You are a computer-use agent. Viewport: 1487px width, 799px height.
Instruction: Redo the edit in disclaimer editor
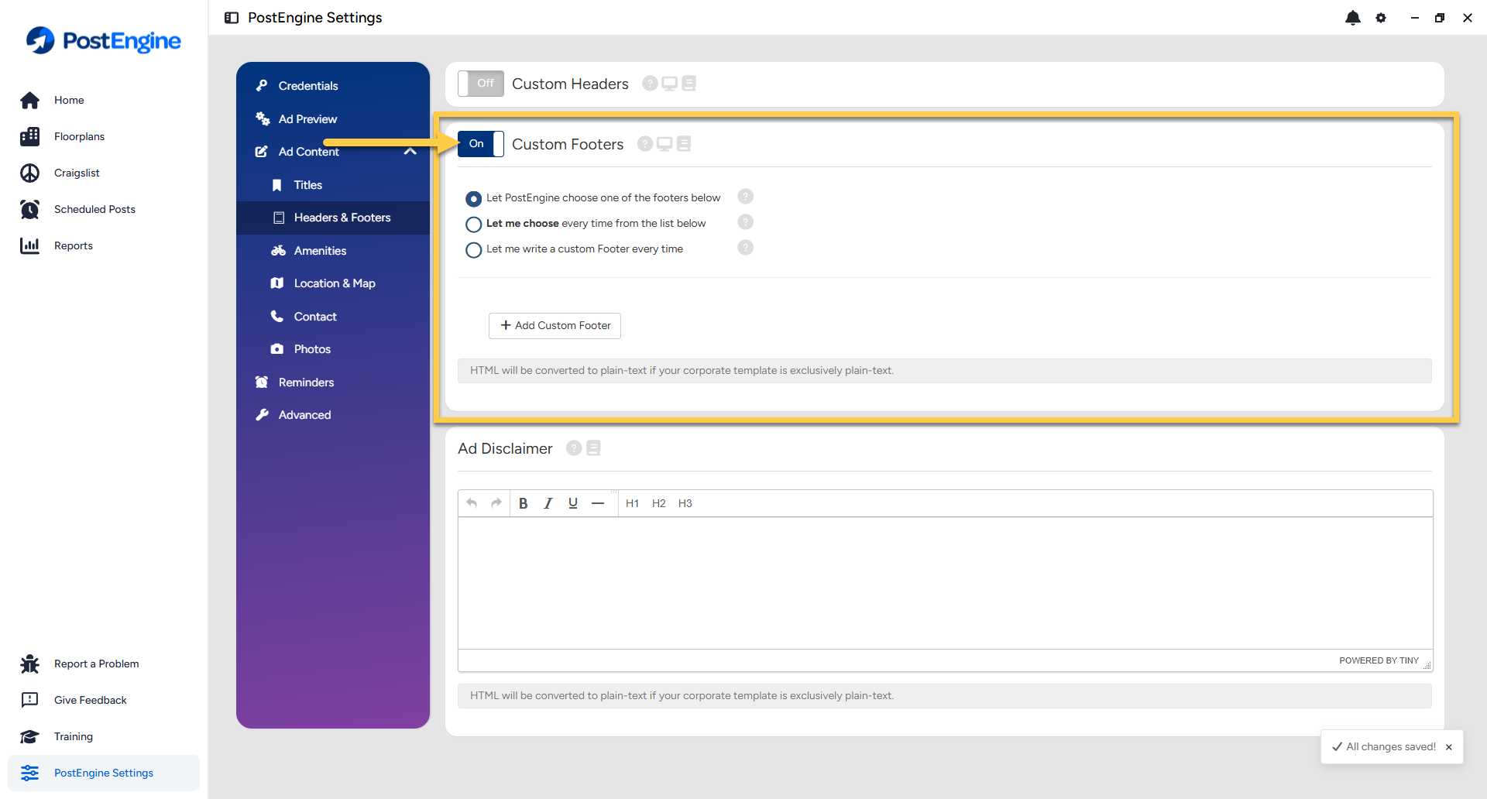pos(496,503)
